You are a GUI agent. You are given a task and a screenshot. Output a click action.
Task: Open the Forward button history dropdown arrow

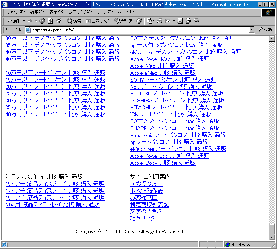coord(36,21)
